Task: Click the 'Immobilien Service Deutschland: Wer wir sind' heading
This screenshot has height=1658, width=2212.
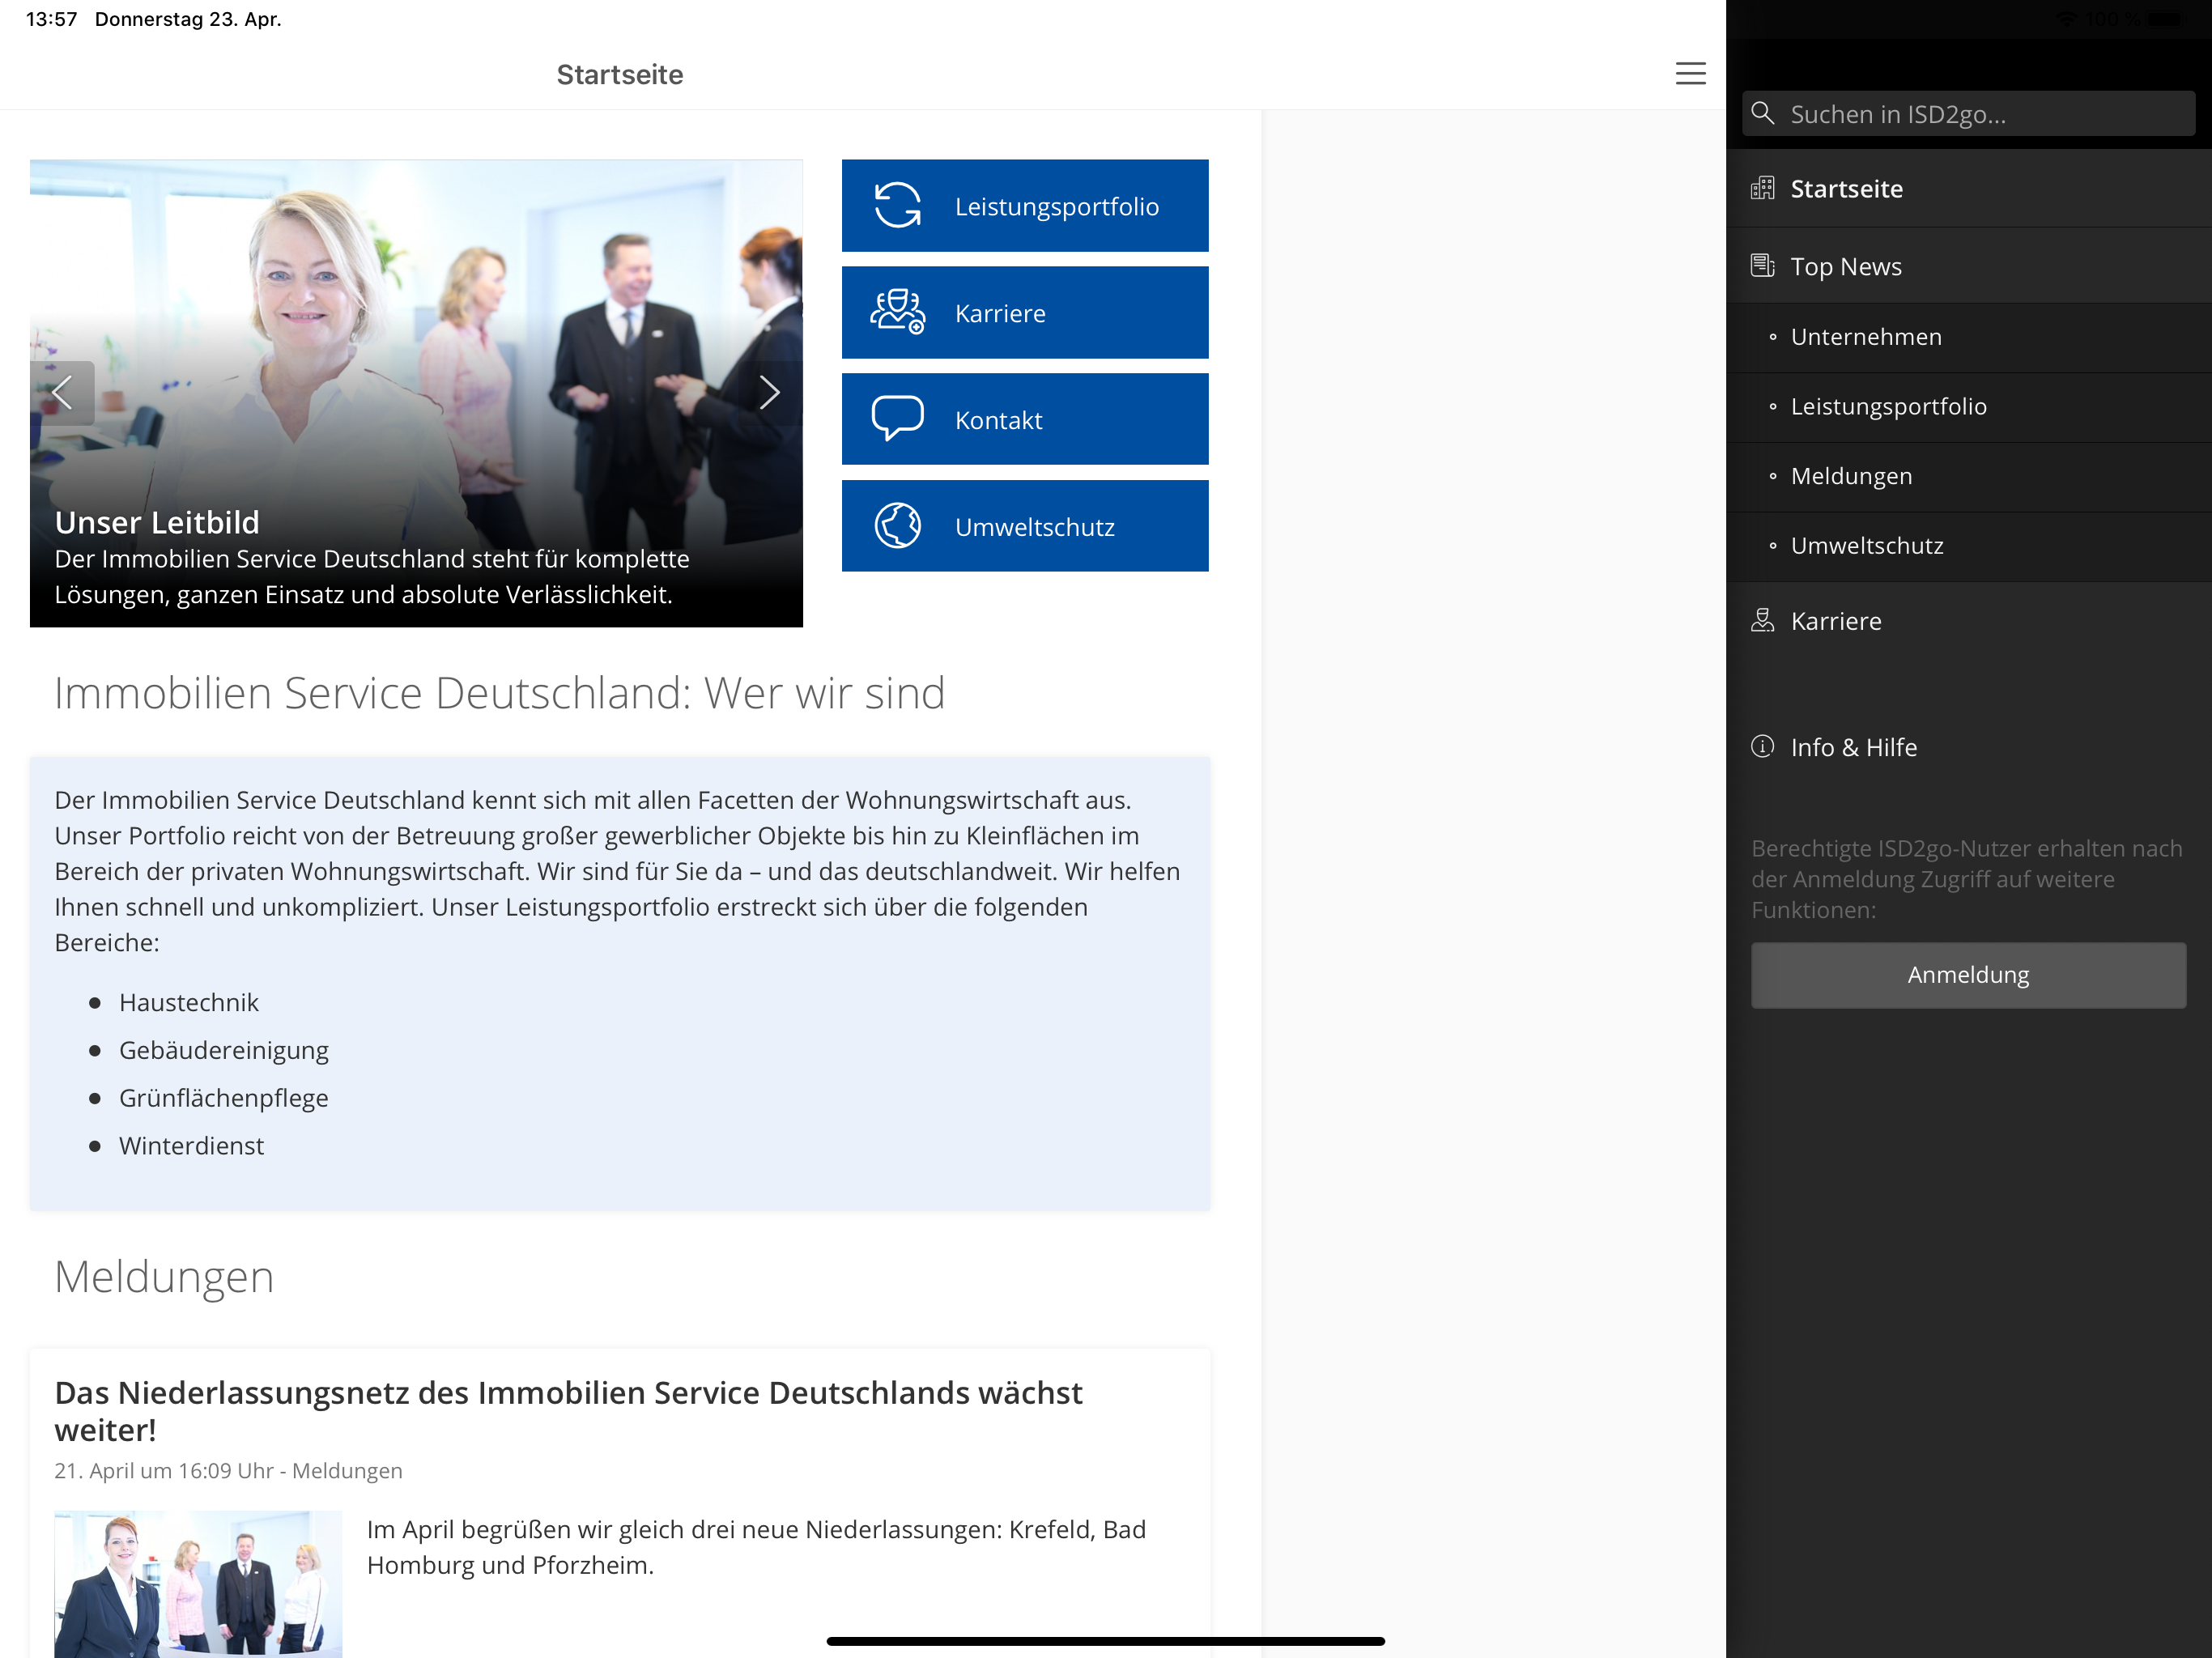Action: pyautogui.click(x=499, y=693)
